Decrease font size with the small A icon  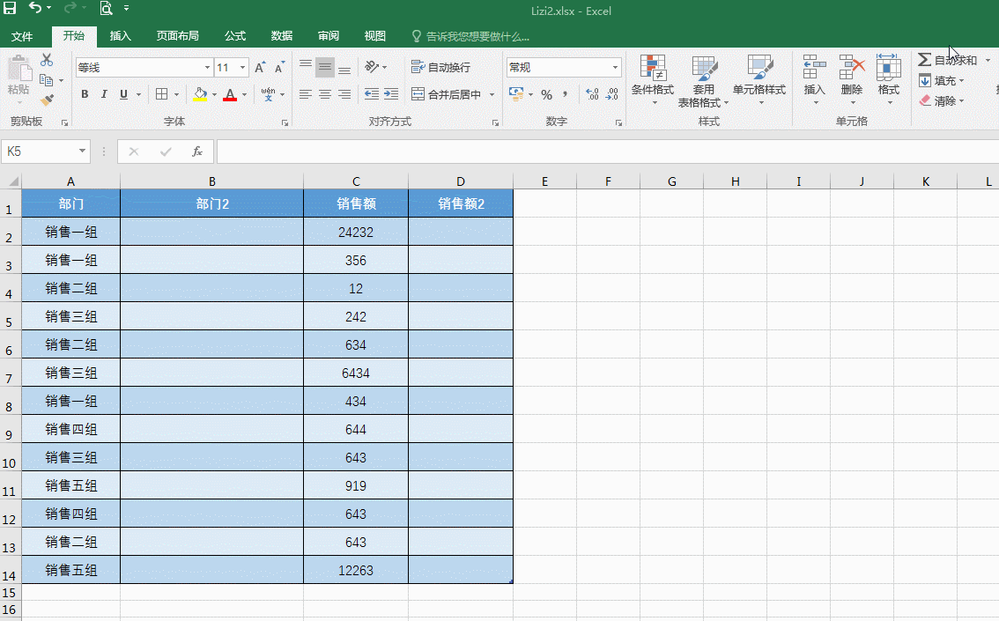click(x=279, y=68)
